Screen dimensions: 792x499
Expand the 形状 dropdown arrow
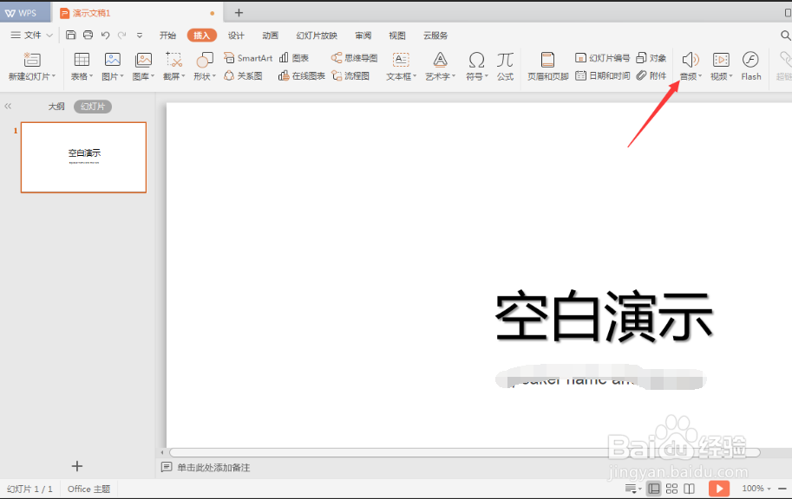pyautogui.click(x=214, y=76)
